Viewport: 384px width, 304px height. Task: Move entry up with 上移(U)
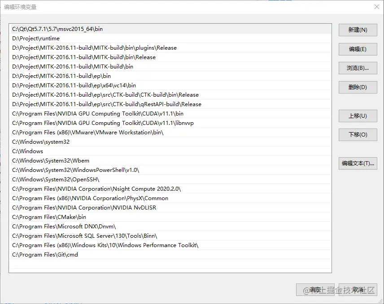(x=358, y=116)
